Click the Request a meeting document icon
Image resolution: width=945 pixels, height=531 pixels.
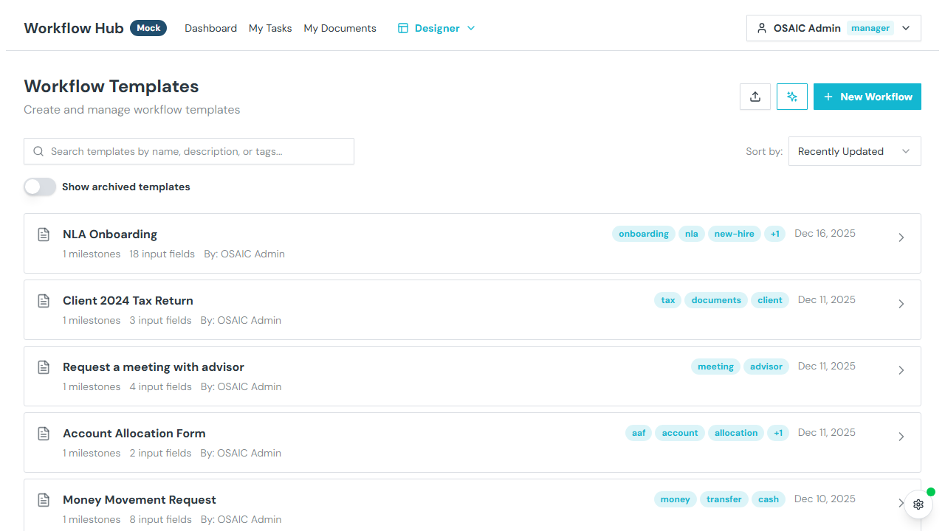(x=44, y=367)
